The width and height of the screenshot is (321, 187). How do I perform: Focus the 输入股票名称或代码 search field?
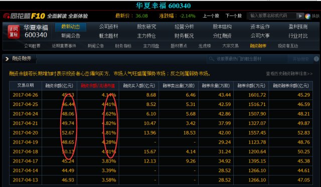pos(272,15)
